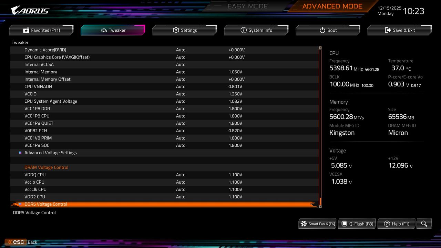Image resolution: width=441 pixels, height=248 pixels.
Task: Switch to Easy Mode
Action: [x=247, y=6]
